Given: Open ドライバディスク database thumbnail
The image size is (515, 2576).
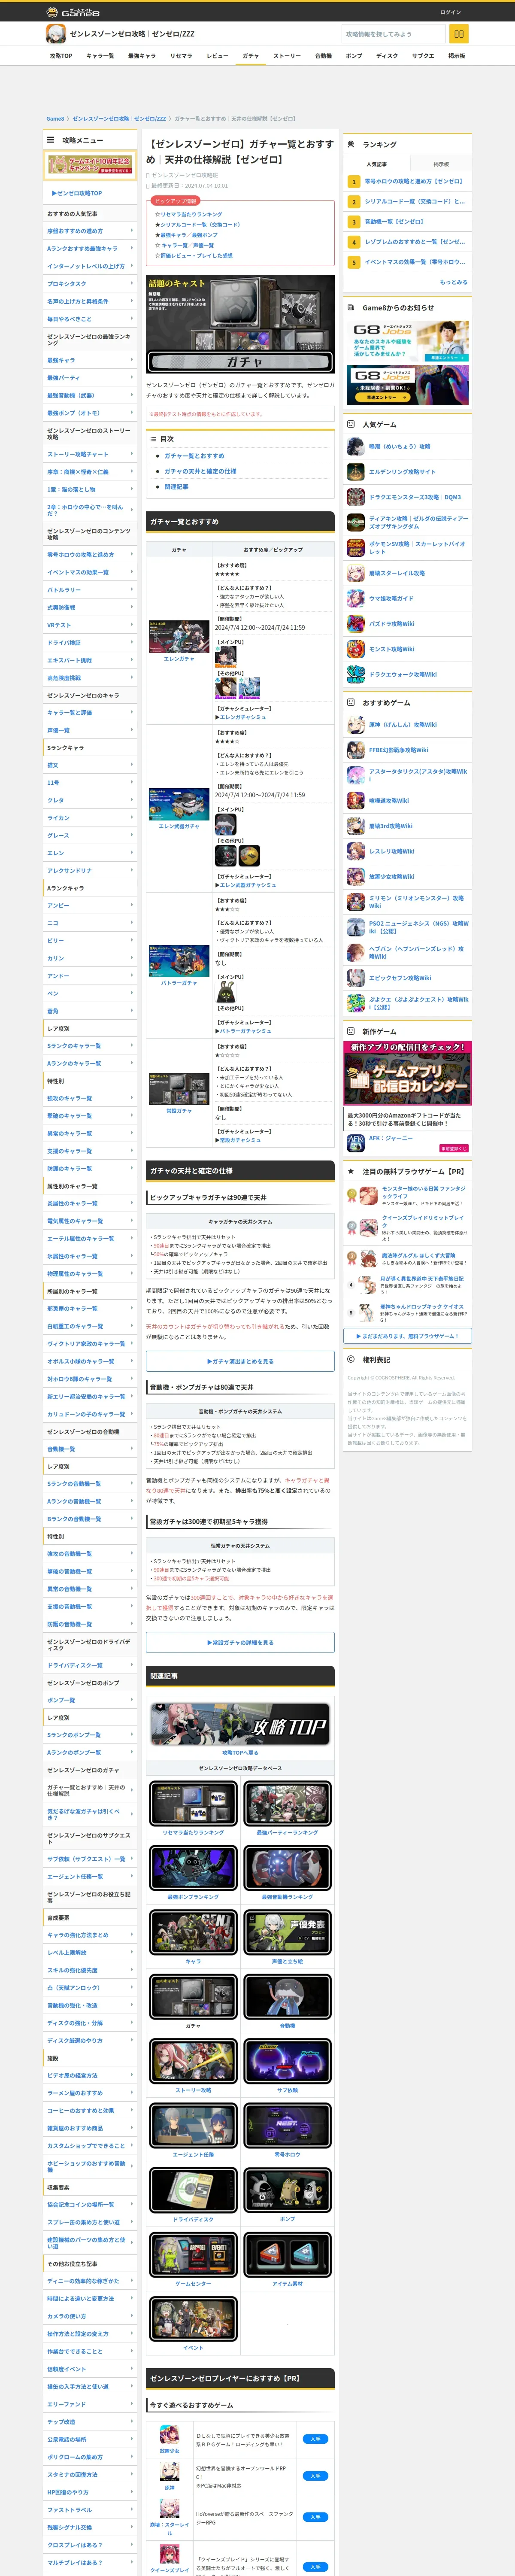Looking at the screenshot, I should [x=193, y=2190].
